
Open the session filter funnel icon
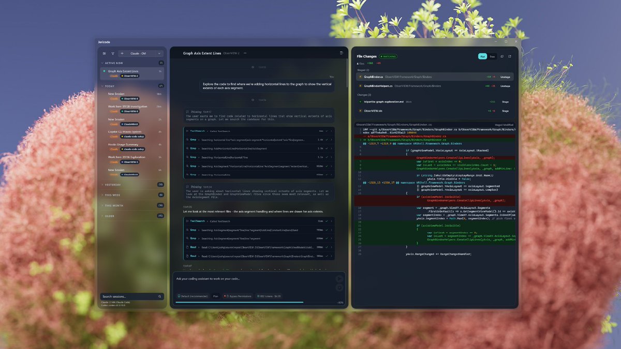pyautogui.click(x=113, y=53)
